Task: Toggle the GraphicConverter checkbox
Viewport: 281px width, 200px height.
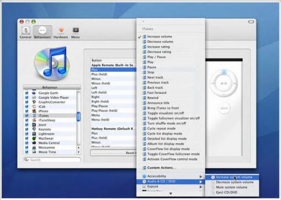Action: tap(27, 102)
